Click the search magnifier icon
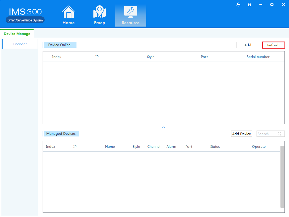This screenshot has width=289, height=217. click(279, 134)
